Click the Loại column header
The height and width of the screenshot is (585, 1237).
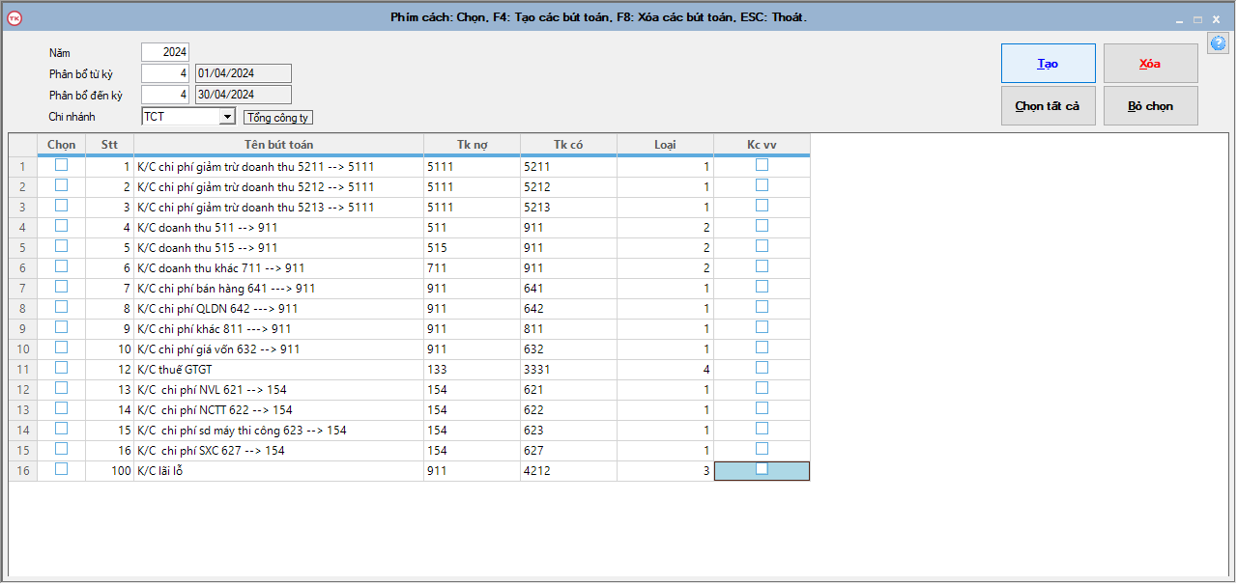(665, 145)
